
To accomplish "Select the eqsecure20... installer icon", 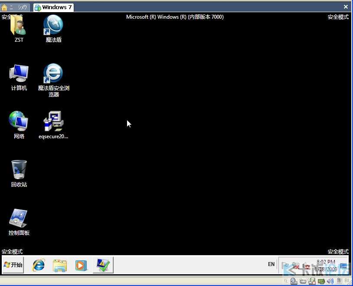I will click(x=53, y=125).
